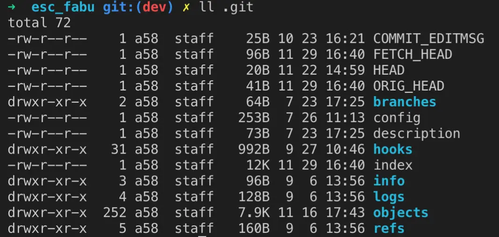
Task: Click the refs directory name
Action: pyautogui.click(x=389, y=229)
